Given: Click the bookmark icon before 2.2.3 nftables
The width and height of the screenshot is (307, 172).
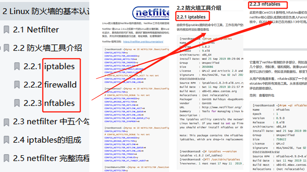Looking at the screenshot, I should tap(17, 103).
